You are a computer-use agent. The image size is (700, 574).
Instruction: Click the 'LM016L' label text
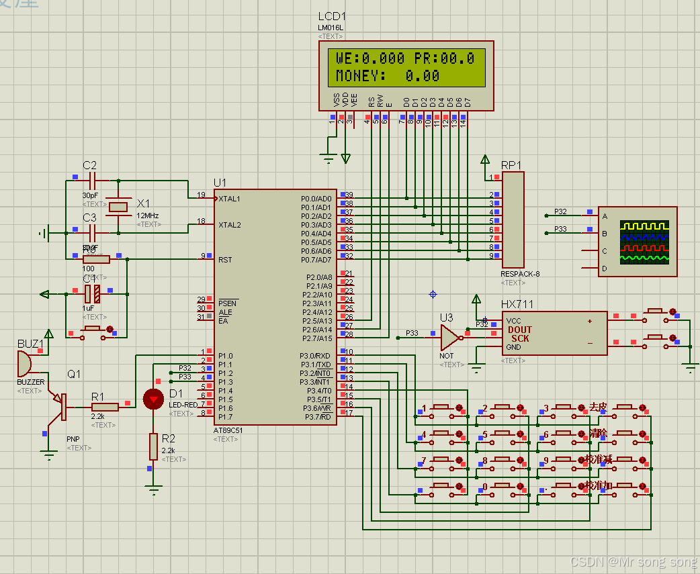point(331,28)
